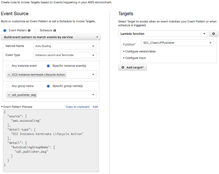Remove the sdl_publisher_asg group tag
The width and height of the screenshot is (219, 174).
[x=9, y=95]
